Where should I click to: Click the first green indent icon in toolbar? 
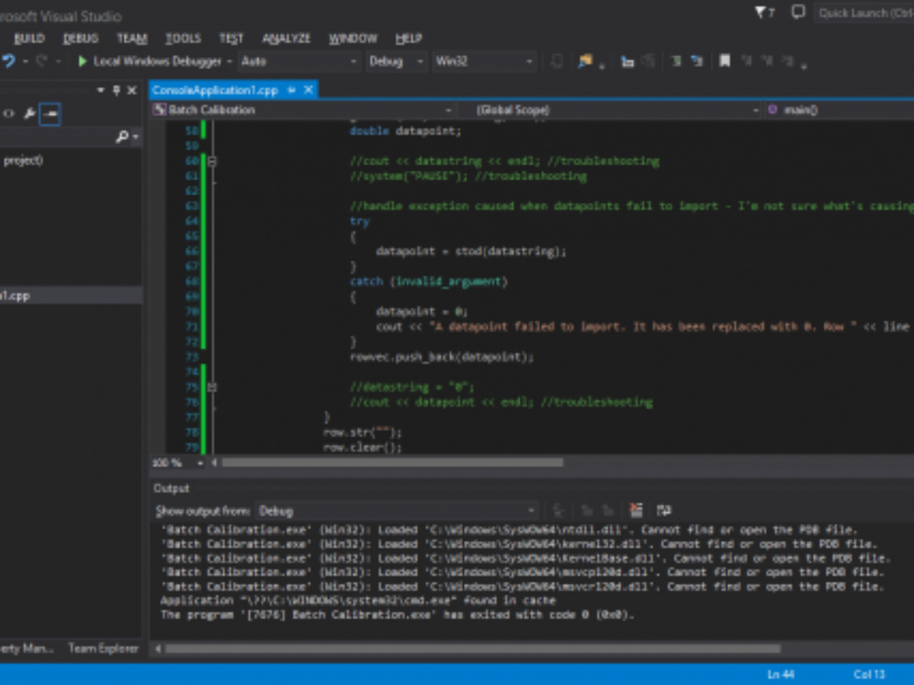point(676,61)
